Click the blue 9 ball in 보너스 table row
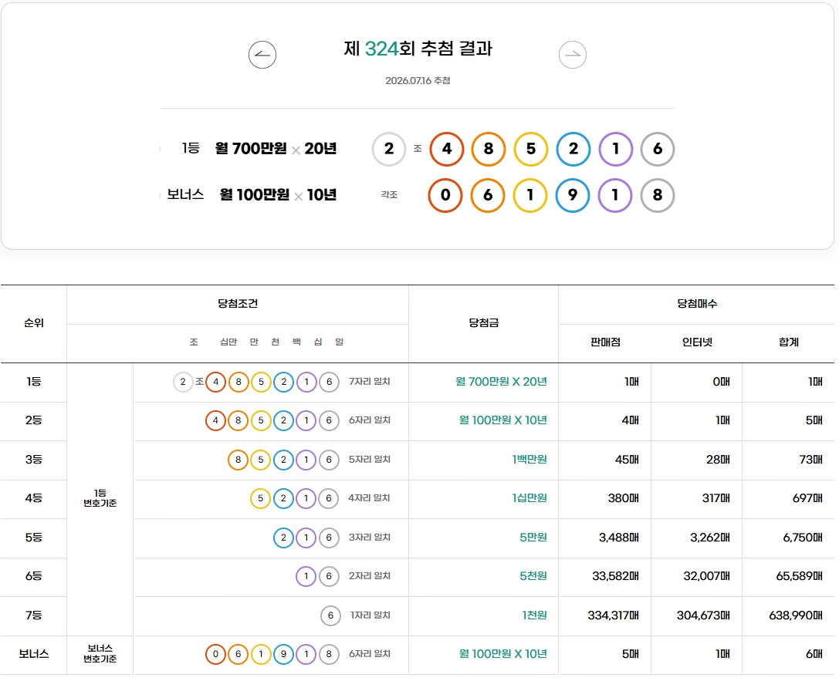 283,654
